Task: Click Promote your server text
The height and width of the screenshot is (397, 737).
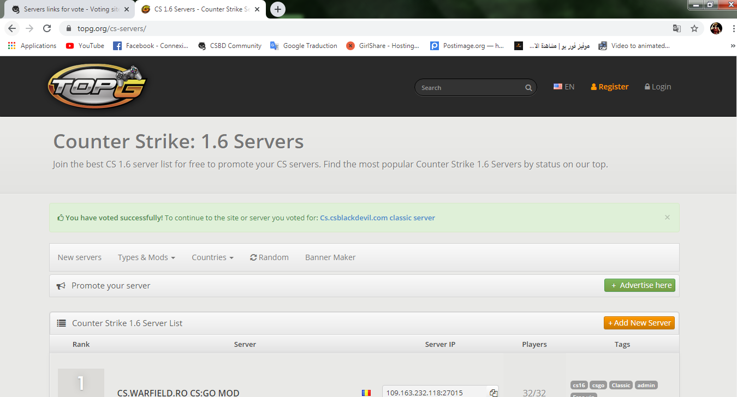Action: 111,286
